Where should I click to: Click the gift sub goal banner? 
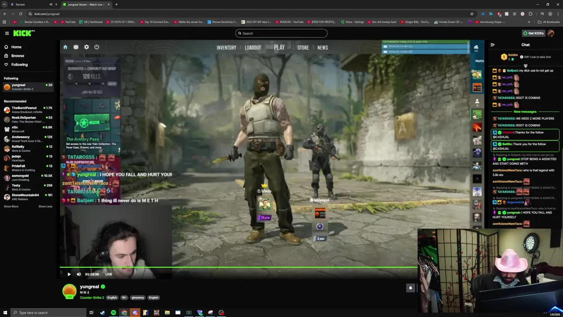(526, 57)
